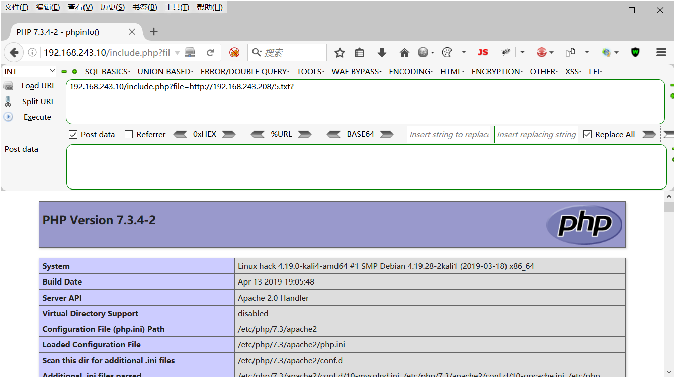Open the INT type dropdown
675x378 pixels.
(30, 71)
